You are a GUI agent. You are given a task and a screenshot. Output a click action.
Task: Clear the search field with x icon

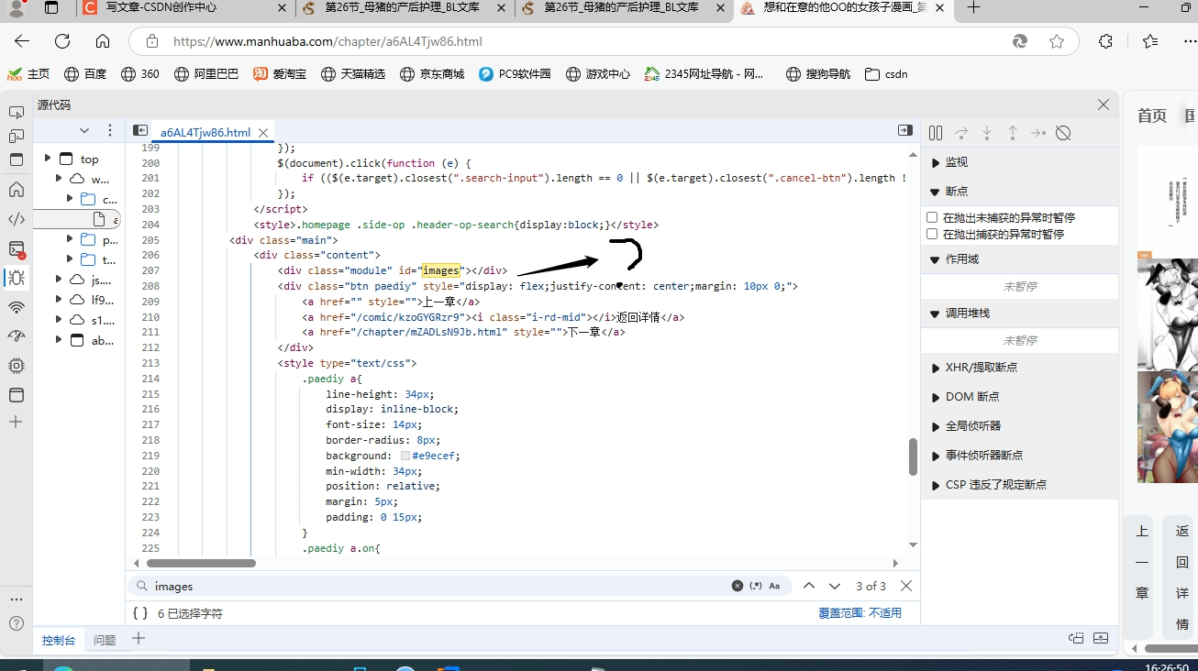(738, 586)
